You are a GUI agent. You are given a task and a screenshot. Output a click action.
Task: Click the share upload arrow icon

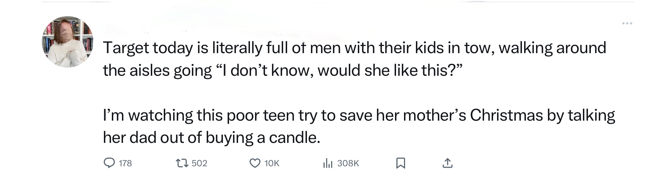pyautogui.click(x=447, y=163)
